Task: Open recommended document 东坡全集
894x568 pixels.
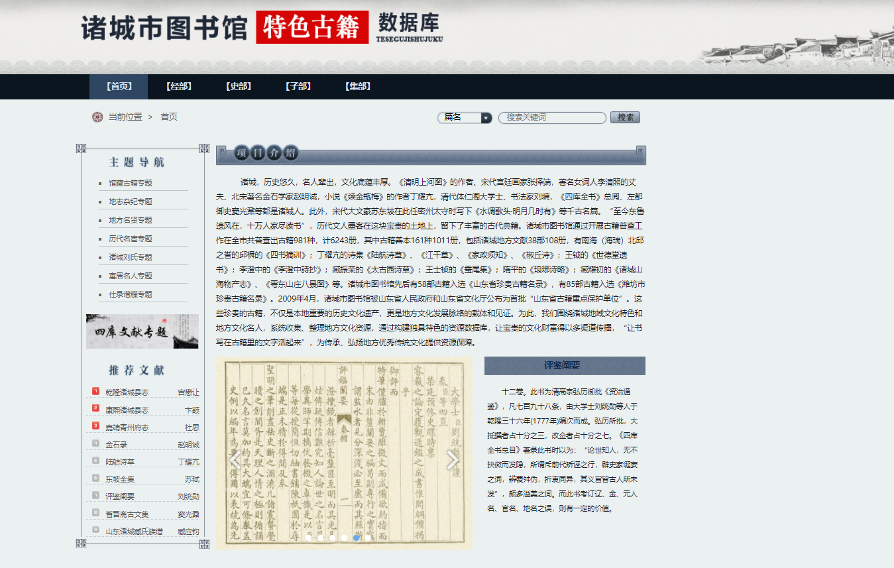Action: pyautogui.click(x=120, y=479)
